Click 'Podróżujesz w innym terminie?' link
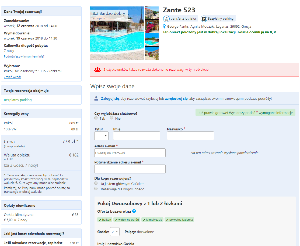This screenshot has width=300, height=246. (24, 56)
